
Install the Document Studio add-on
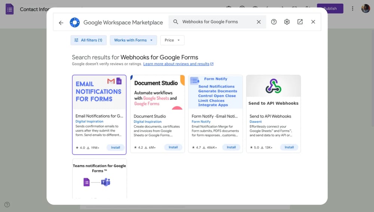click(173, 147)
